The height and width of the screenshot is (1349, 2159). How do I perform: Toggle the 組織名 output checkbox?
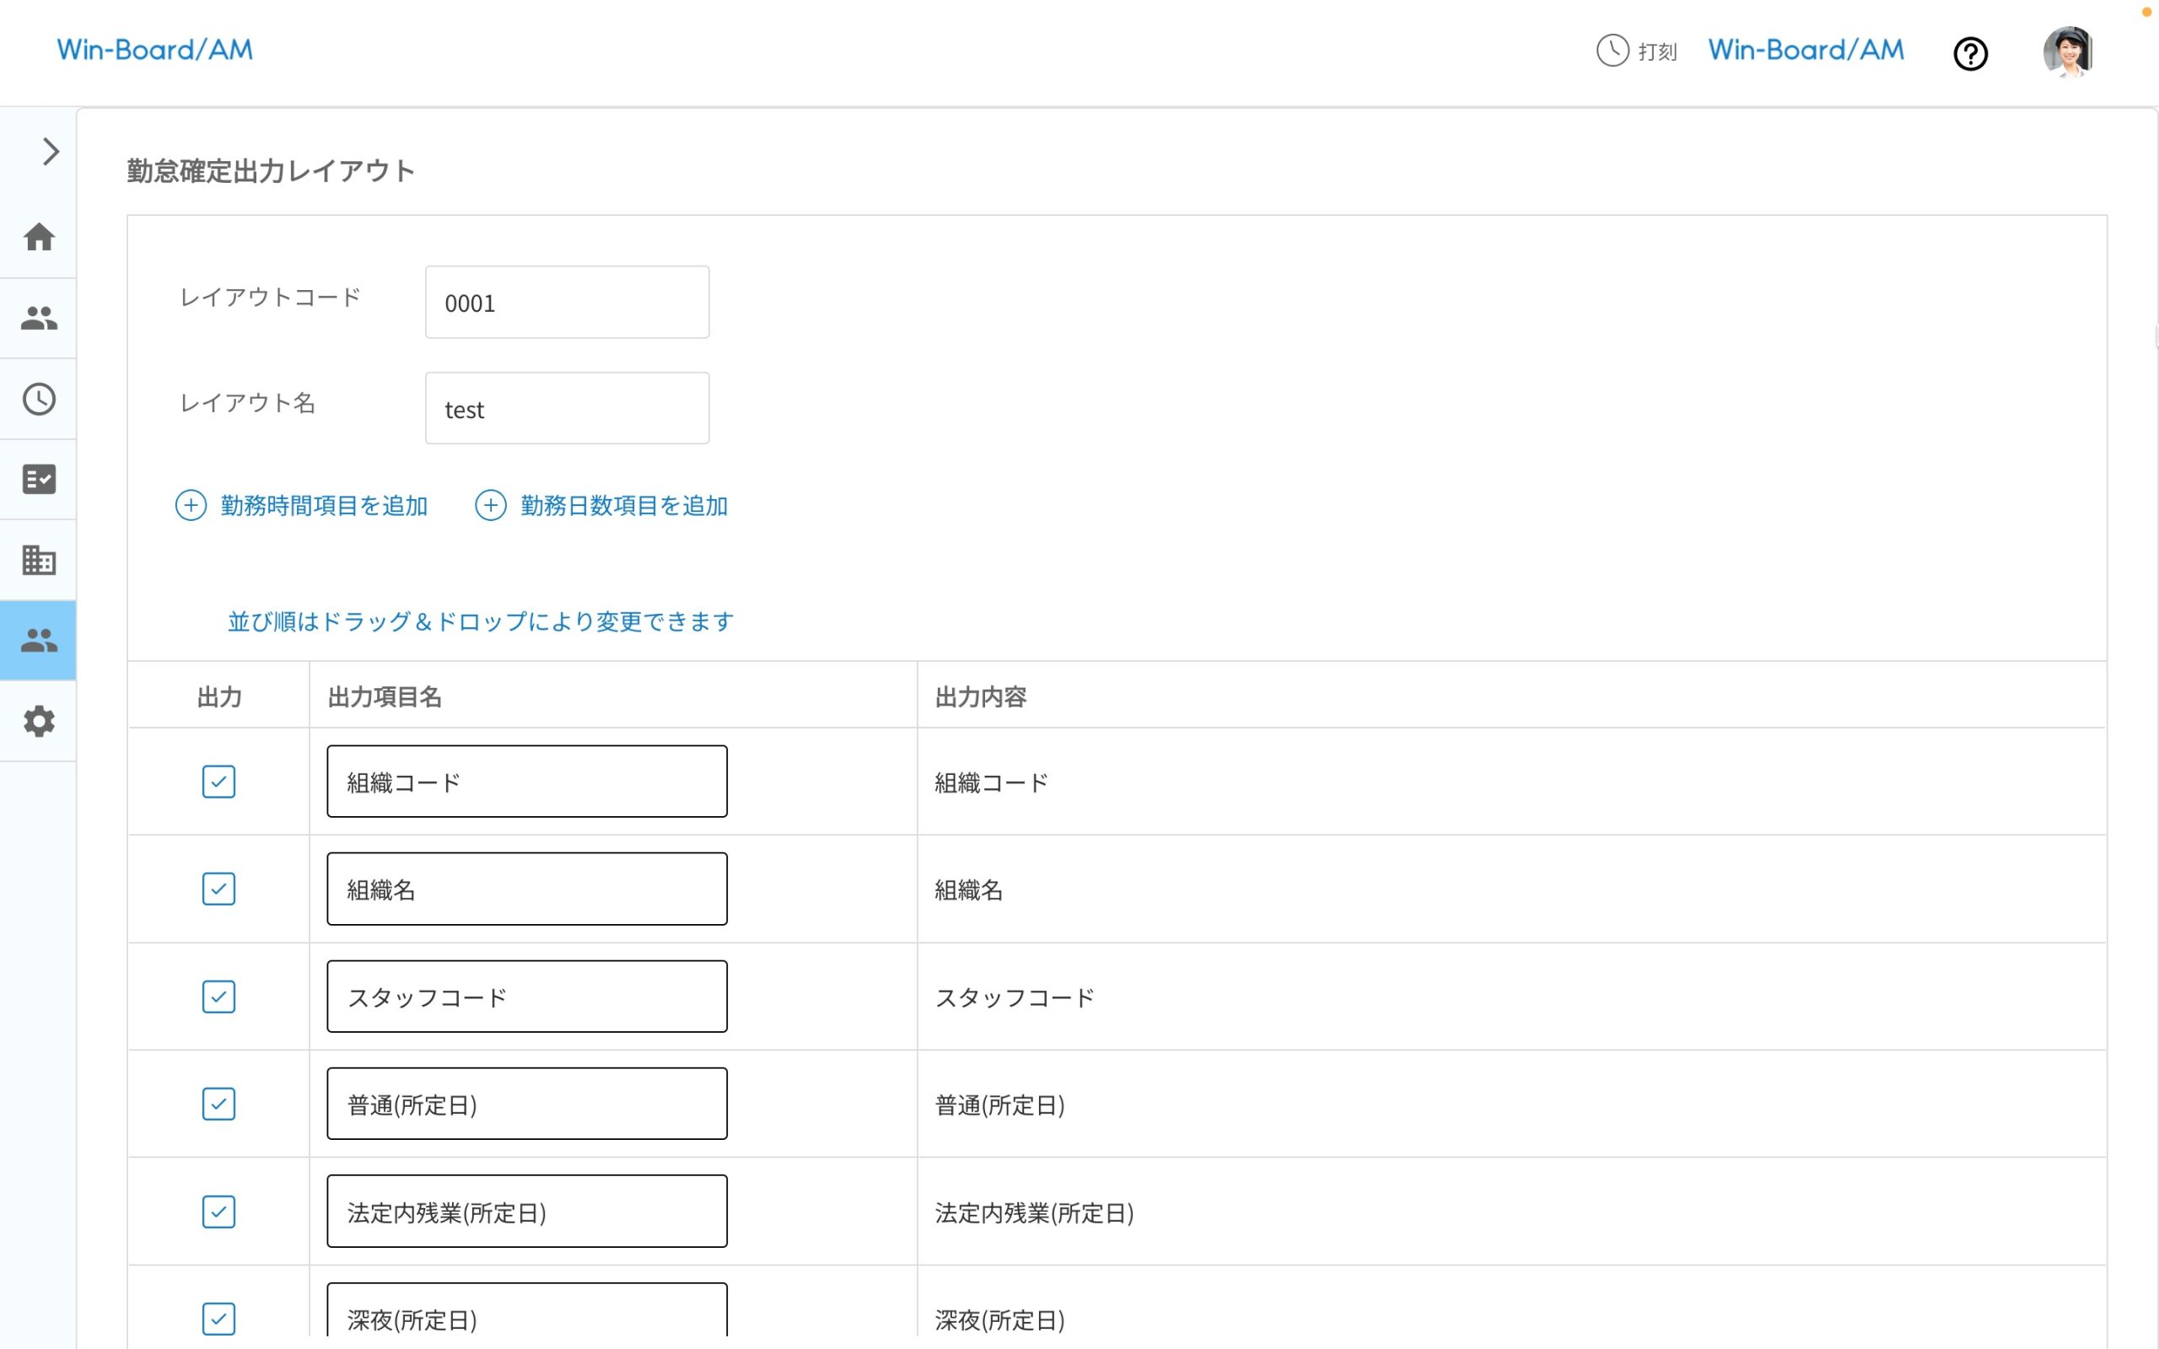pos(218,889)
